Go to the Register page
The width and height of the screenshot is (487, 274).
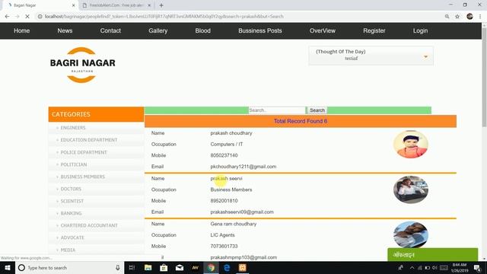[374, 30]
